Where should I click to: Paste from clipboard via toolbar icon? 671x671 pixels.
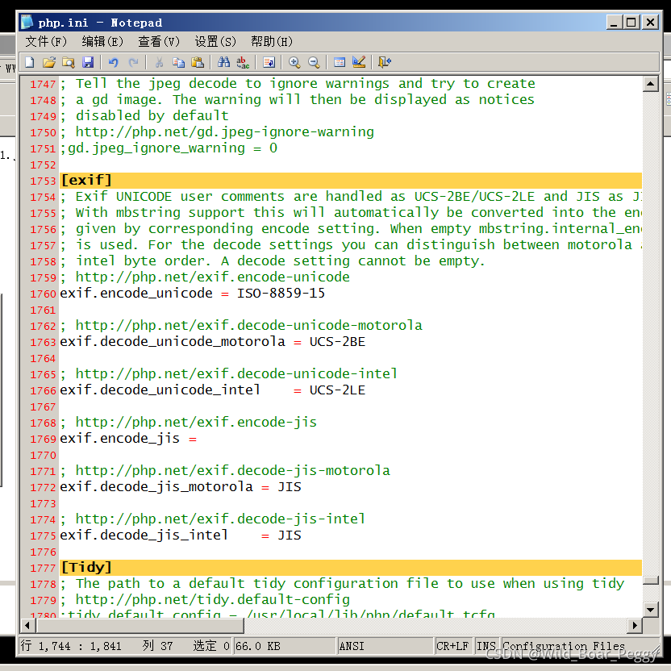[198, 62]
